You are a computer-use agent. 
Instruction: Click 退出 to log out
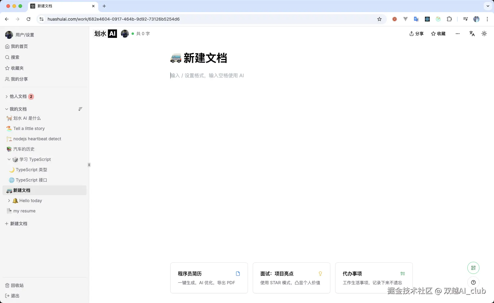coord(12,296)
